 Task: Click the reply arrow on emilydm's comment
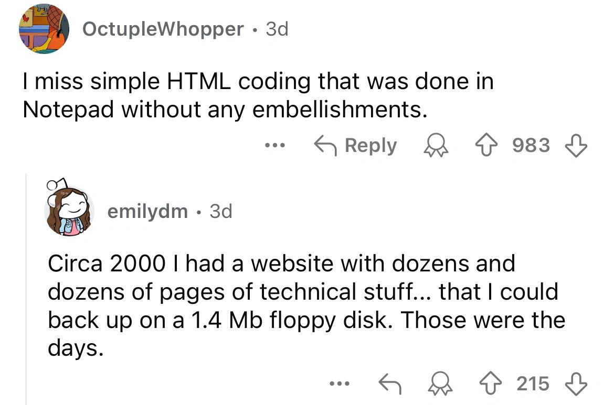390,385
